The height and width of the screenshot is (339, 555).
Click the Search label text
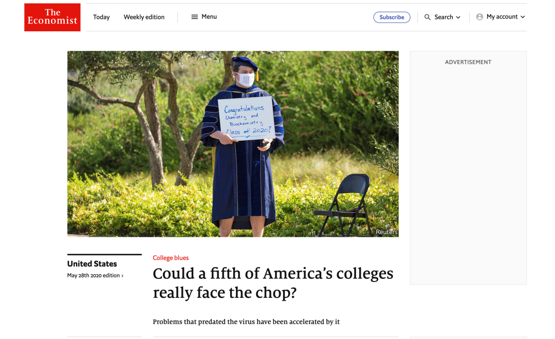pos(443,17)
